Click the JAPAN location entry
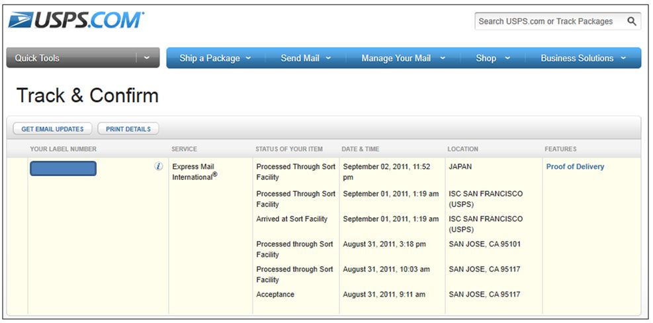 [x=460, y=167]
